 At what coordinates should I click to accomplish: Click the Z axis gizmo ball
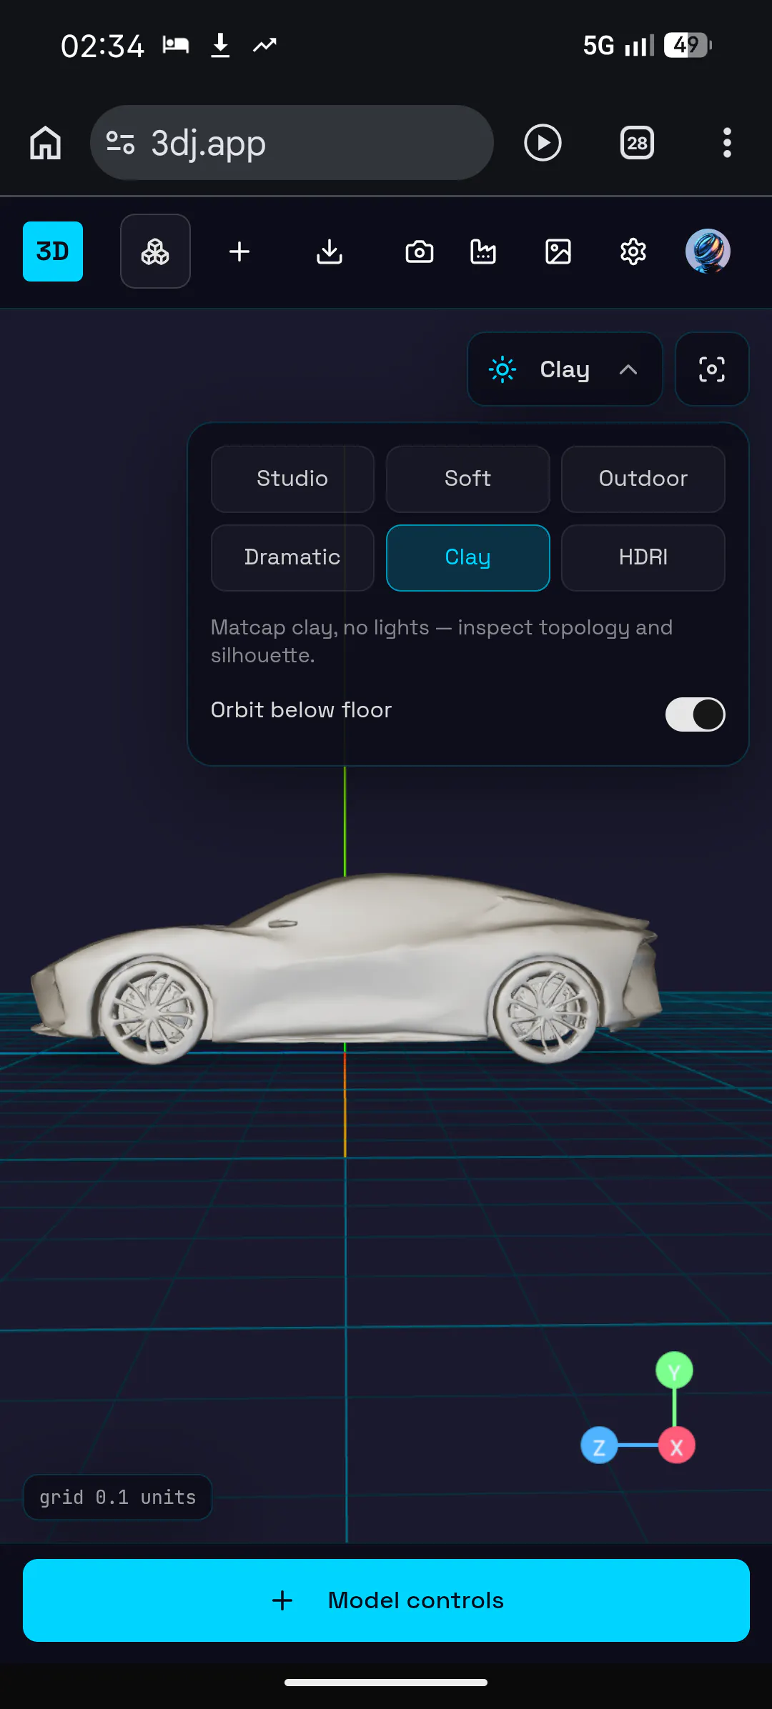[599, 1445]
